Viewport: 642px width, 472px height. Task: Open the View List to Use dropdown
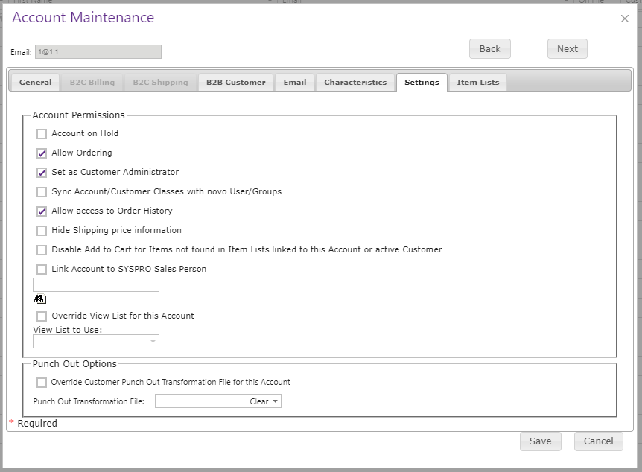click(x=96, y=342)
